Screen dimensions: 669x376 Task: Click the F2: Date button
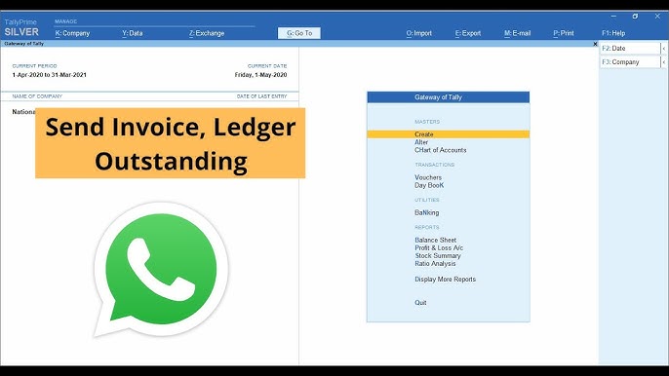[x=630, y=48]
